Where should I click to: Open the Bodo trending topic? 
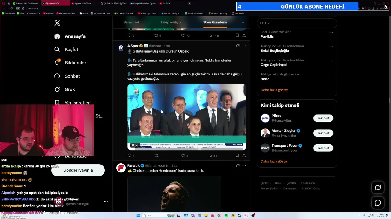pyautogui.click(x=265, y=79)
